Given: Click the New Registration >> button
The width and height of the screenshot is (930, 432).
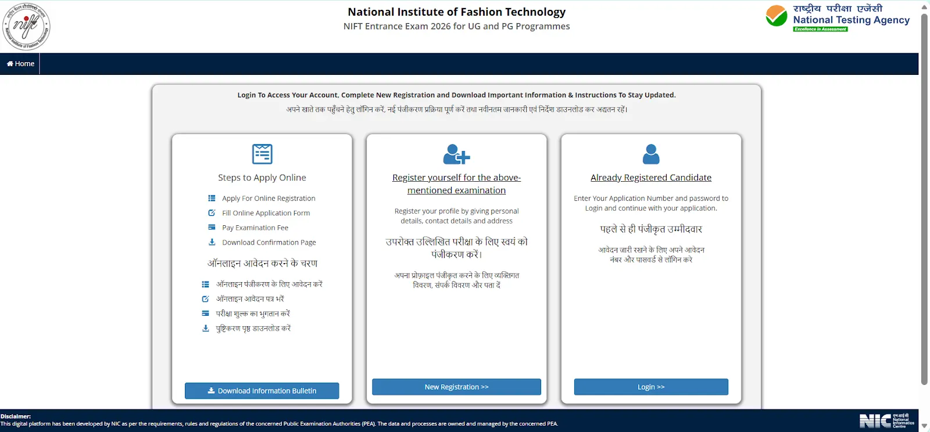Looking at the screenshot, I should (x=456, y=387).
